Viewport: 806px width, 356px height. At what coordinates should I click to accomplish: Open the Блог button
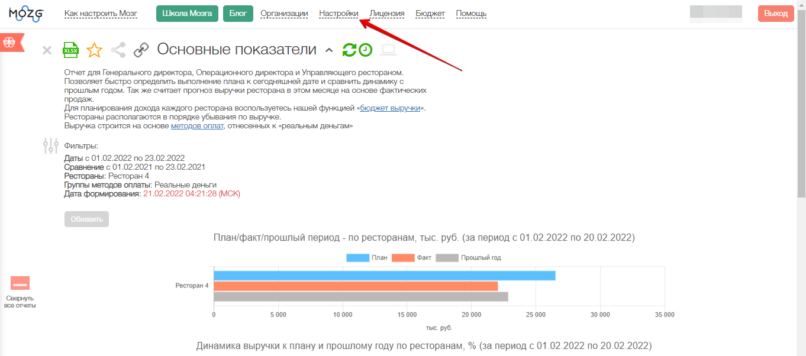point(238,14)
